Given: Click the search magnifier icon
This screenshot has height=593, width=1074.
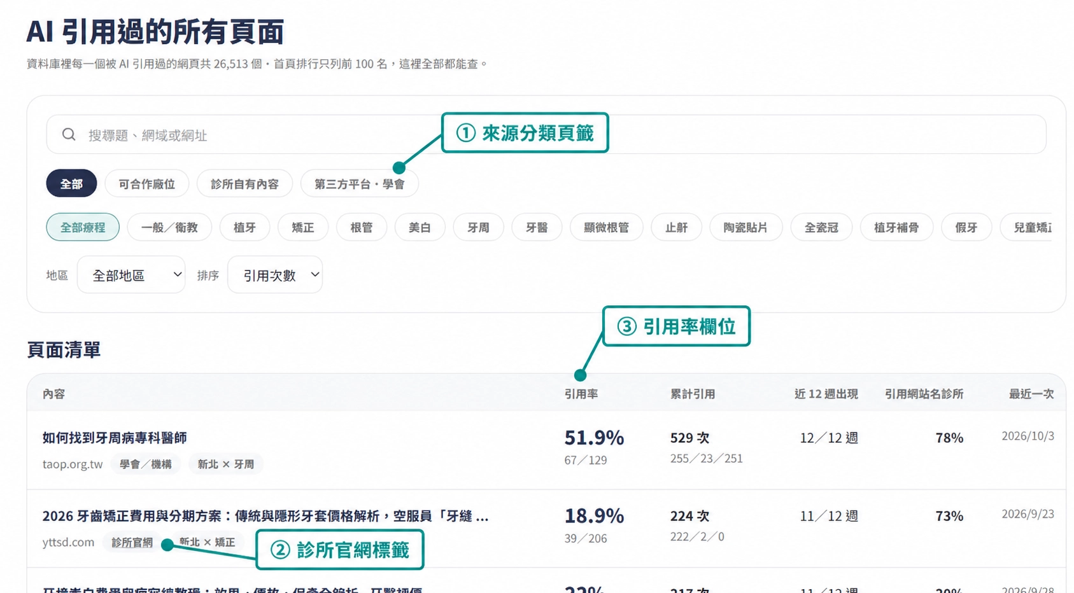Looking at the screenshot, I should pos(69,134).
